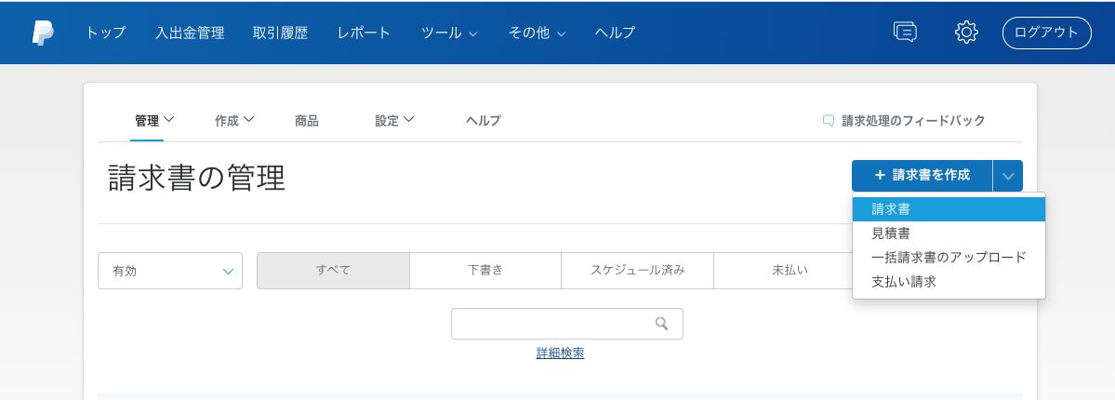The image size is (1115, 400).
Task: Click the ログアウト button
Action: pyautogui.click(x=1046, y=33)
